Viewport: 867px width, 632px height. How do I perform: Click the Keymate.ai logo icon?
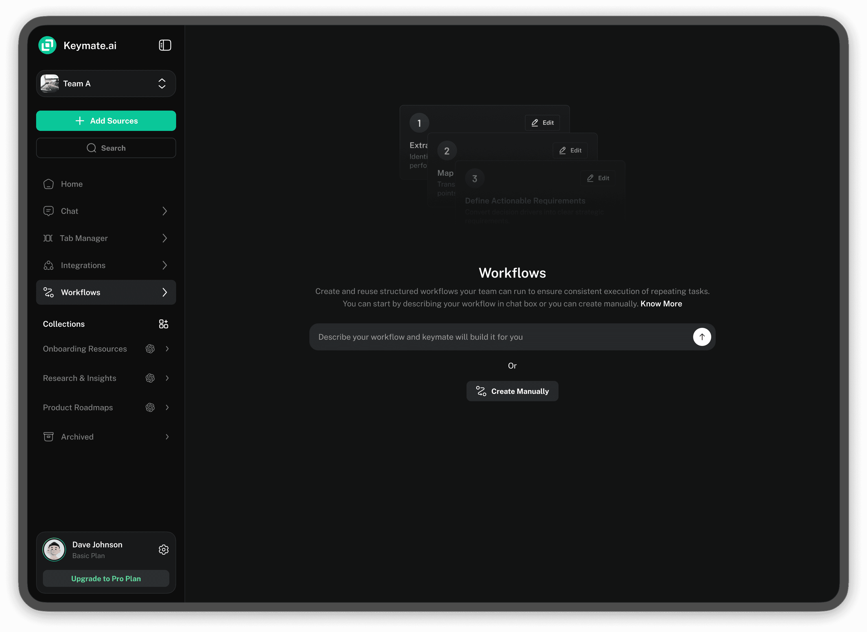47,45
